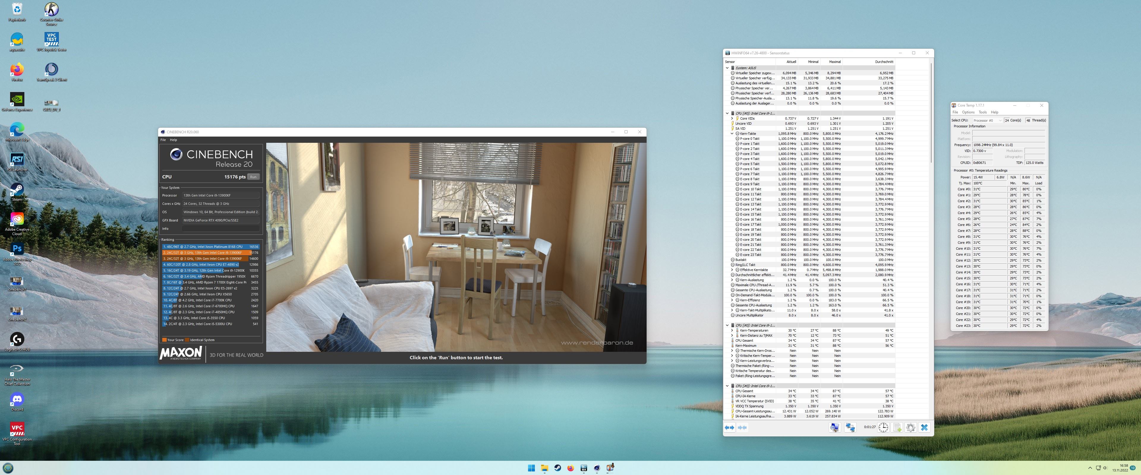This screenshot has width=1141, height=475.
Task: Expand Core VIDs row in HWiNFO
Action: click(x=732, y=119)
